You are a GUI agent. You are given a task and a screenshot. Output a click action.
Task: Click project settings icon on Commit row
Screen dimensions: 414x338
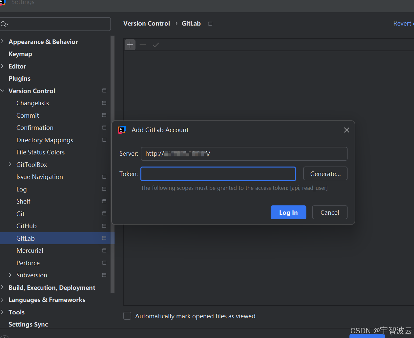click(x=104, y=115)
